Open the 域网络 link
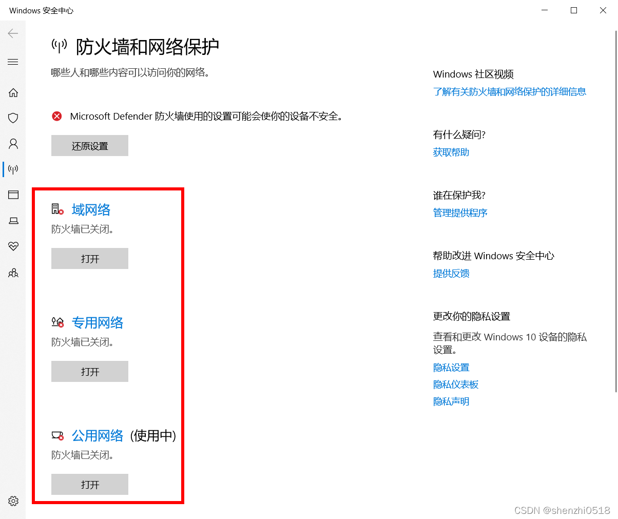 91,209
